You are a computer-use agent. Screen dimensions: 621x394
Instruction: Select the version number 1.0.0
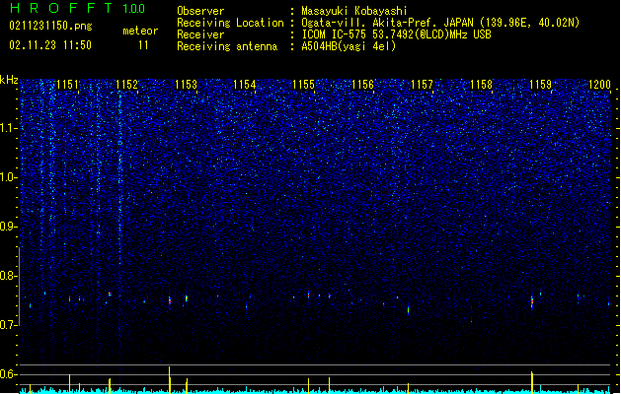pos(133,9)
